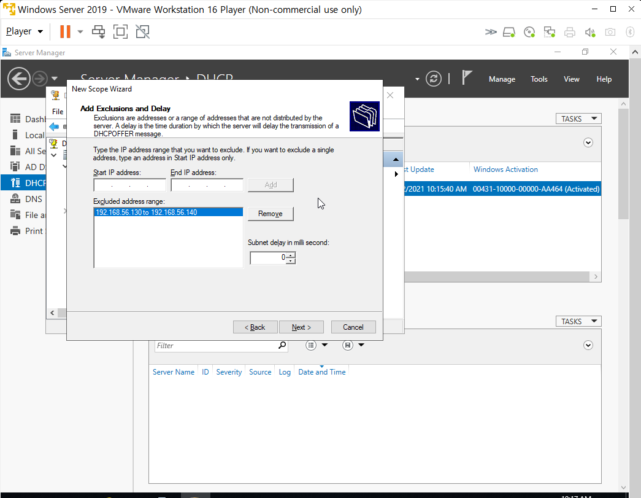
Task: Collapse the events section chevron
Action: click(x=588, y=345)
